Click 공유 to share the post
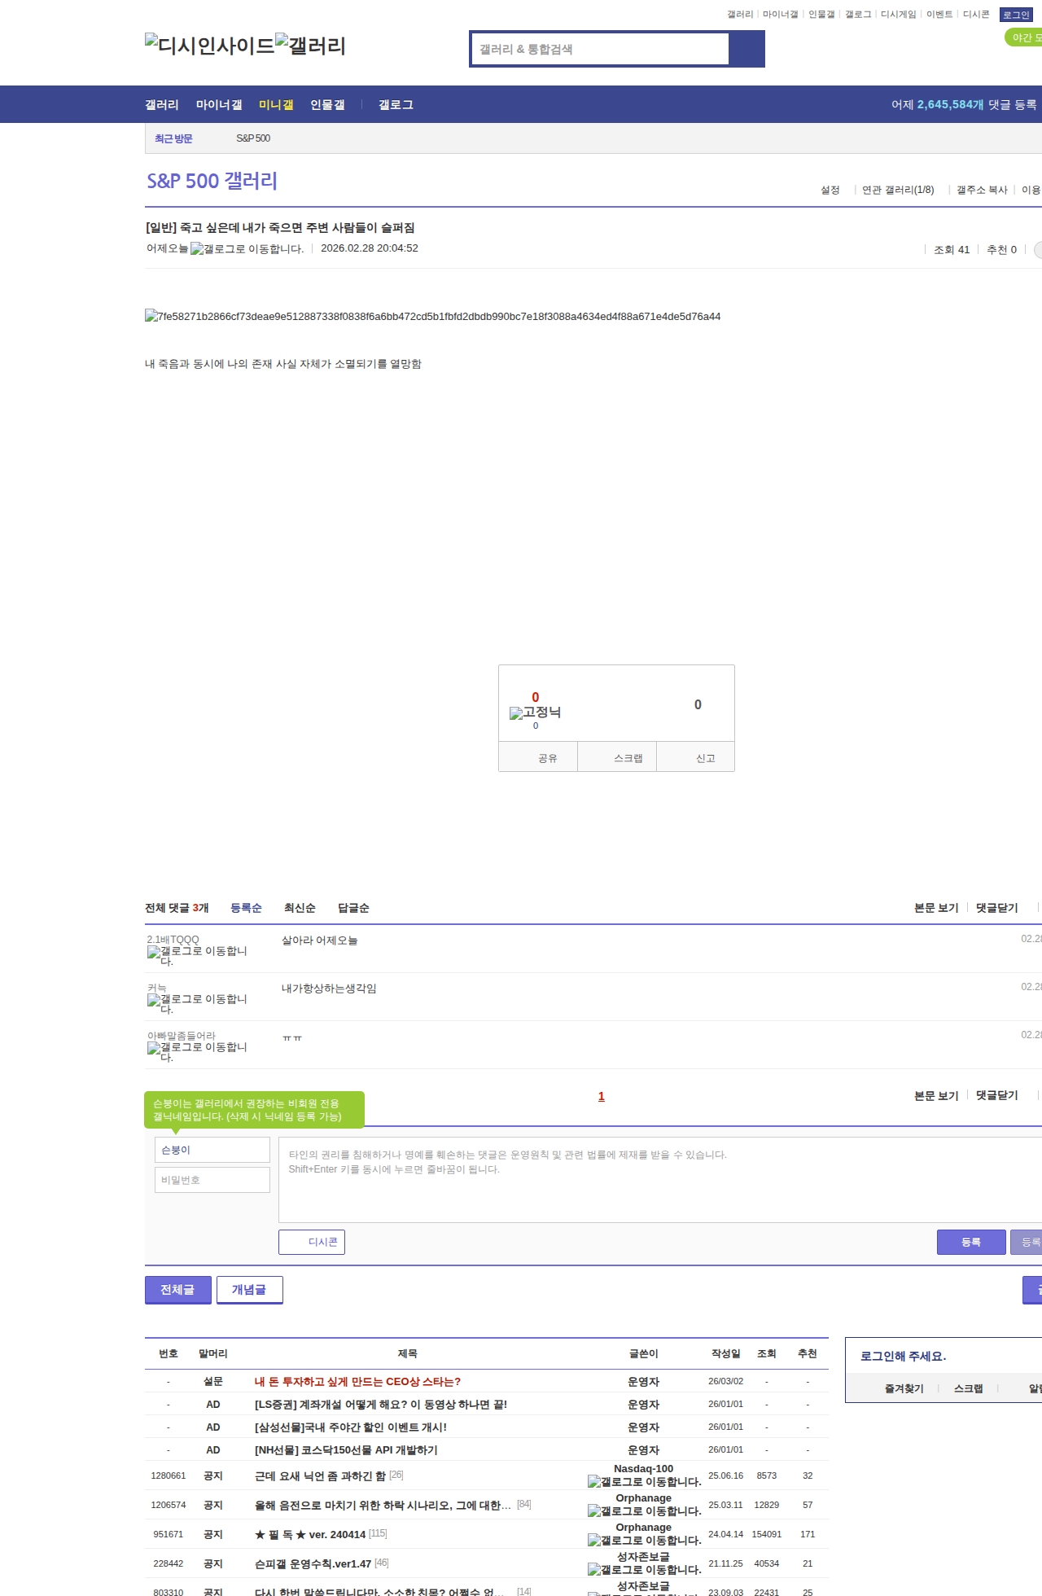The image size is (1042, 1596). point(538,757)
